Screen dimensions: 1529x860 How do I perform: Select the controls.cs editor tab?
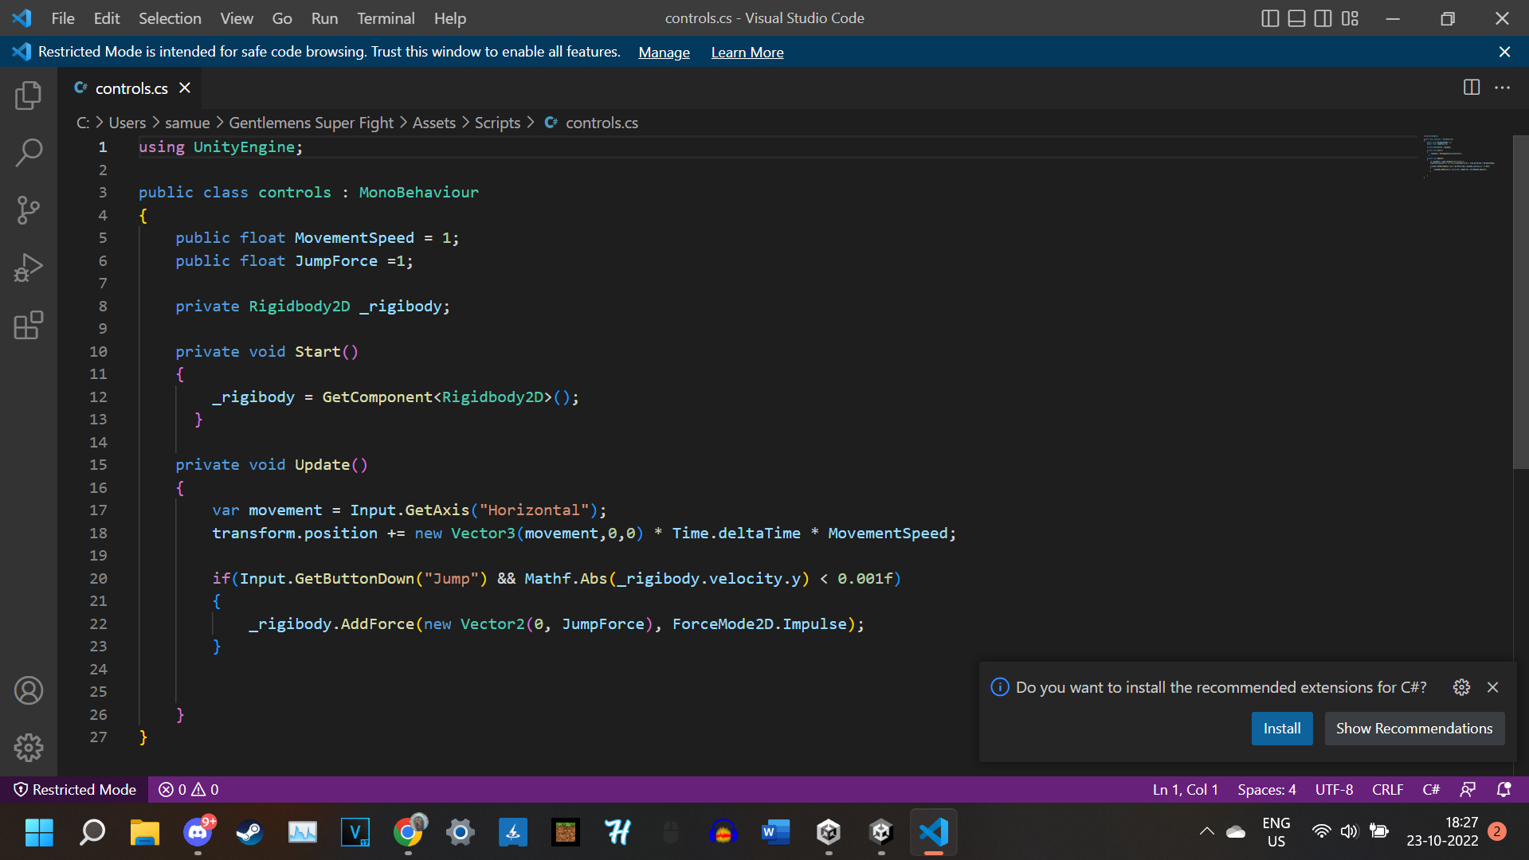(x=134, y=88)
